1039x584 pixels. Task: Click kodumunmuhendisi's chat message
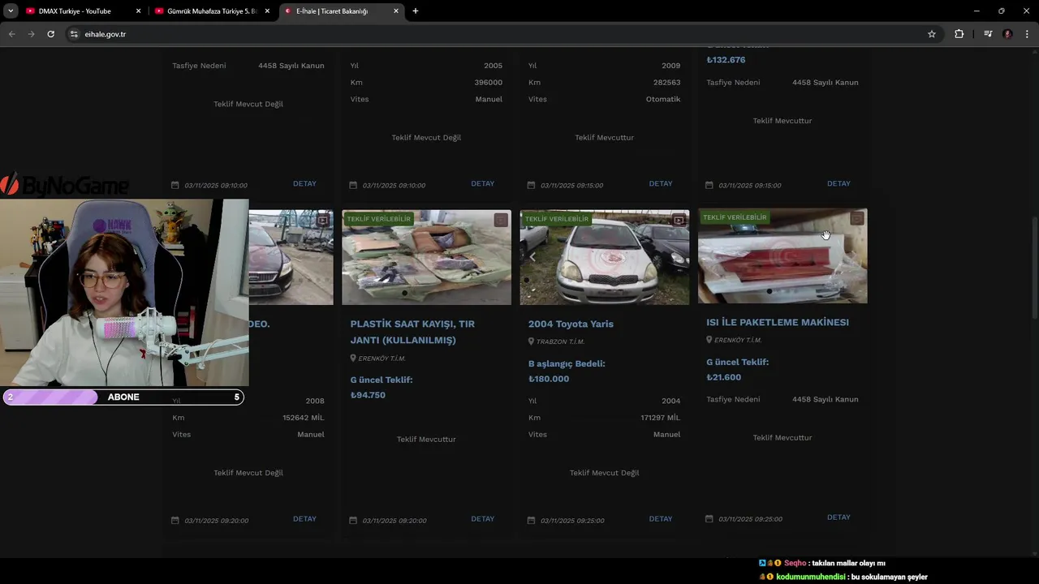tap(843, 577)
